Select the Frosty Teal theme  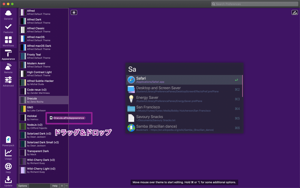(x=44, y=56)
